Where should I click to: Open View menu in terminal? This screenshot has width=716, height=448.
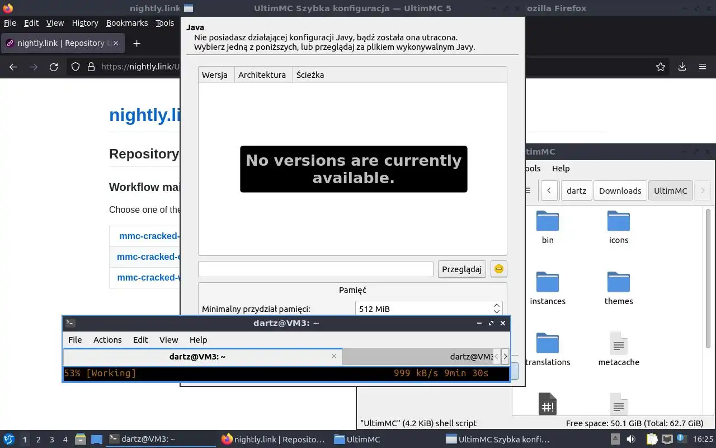coord(168,339)
